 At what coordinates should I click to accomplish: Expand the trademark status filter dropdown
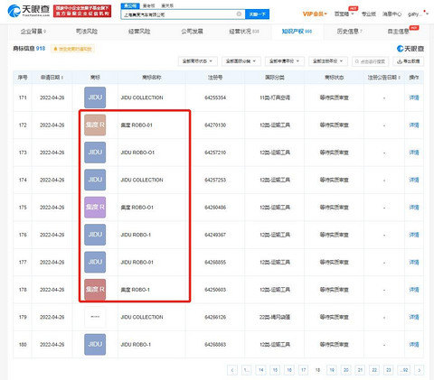tap(197, 61)
